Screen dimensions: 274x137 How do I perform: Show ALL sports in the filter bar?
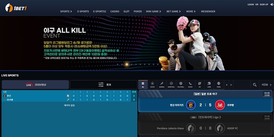143,84
